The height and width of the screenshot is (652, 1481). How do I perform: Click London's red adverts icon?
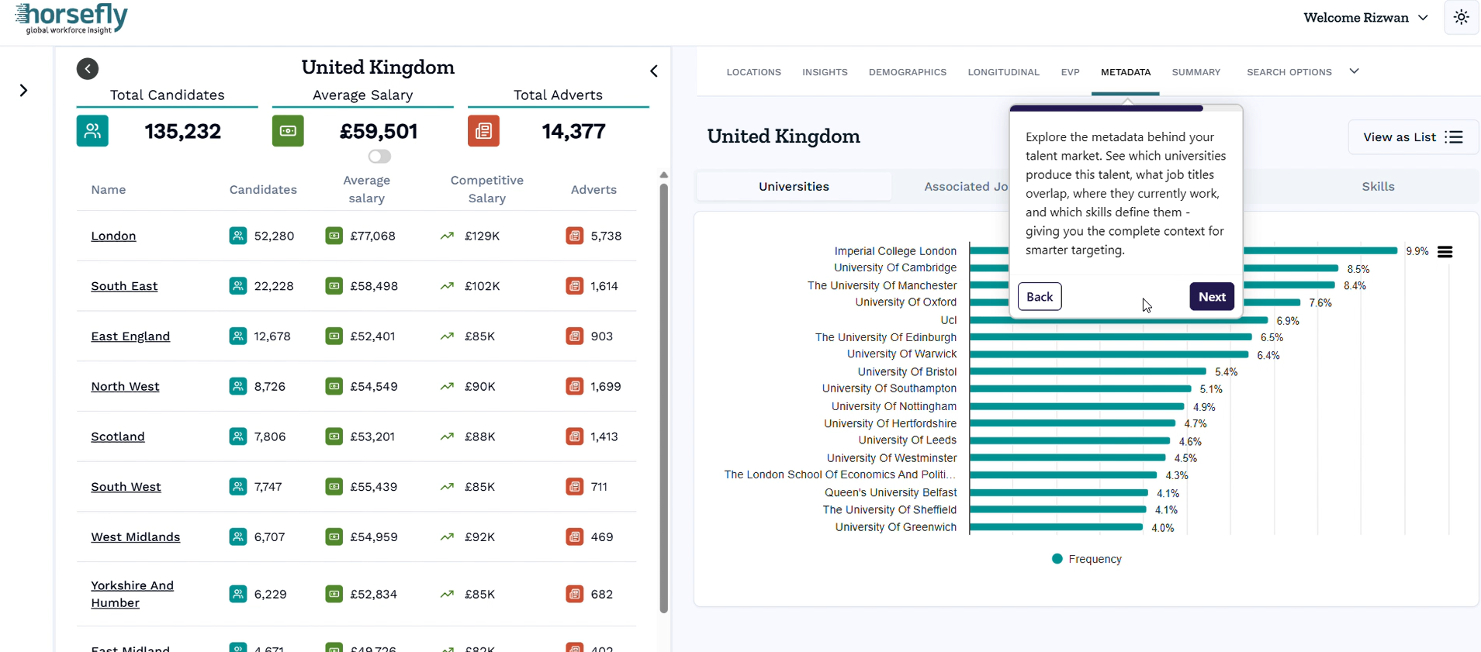tap(575, 236)
